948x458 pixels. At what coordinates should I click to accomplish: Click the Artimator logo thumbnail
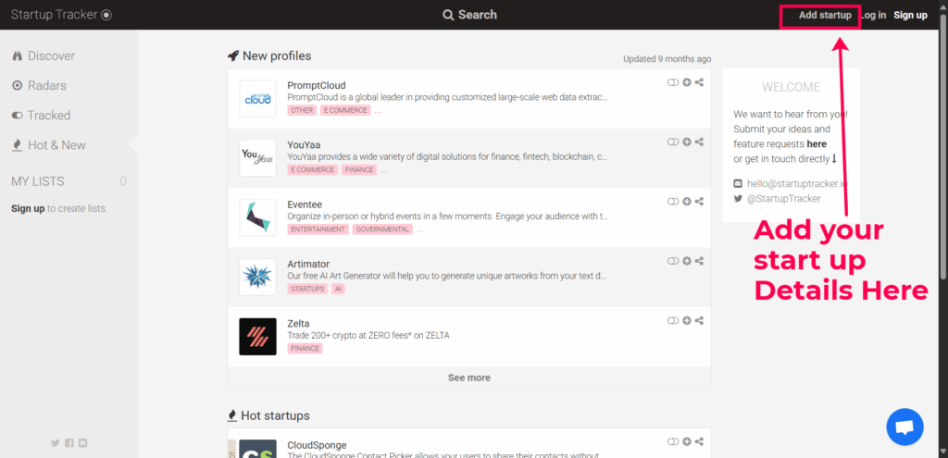tap(257, 277)
